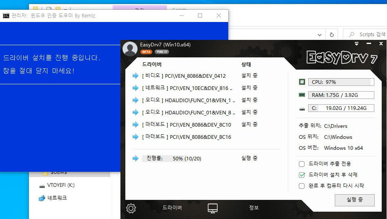Image resolution: width=387 pixels, height=219 pixels.
Task: Click arrow icon for HDAUDIO VEN_1 row
Action: point(136,100)
